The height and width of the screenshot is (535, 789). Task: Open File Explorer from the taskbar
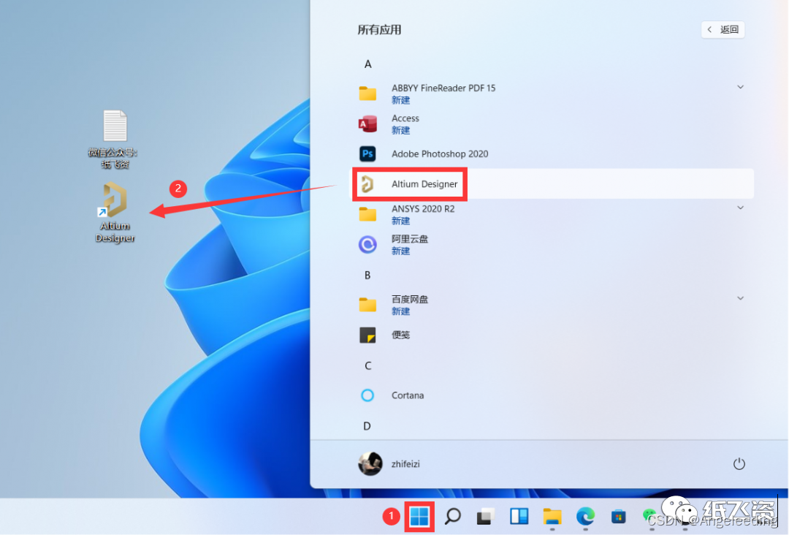coord(552,517)
